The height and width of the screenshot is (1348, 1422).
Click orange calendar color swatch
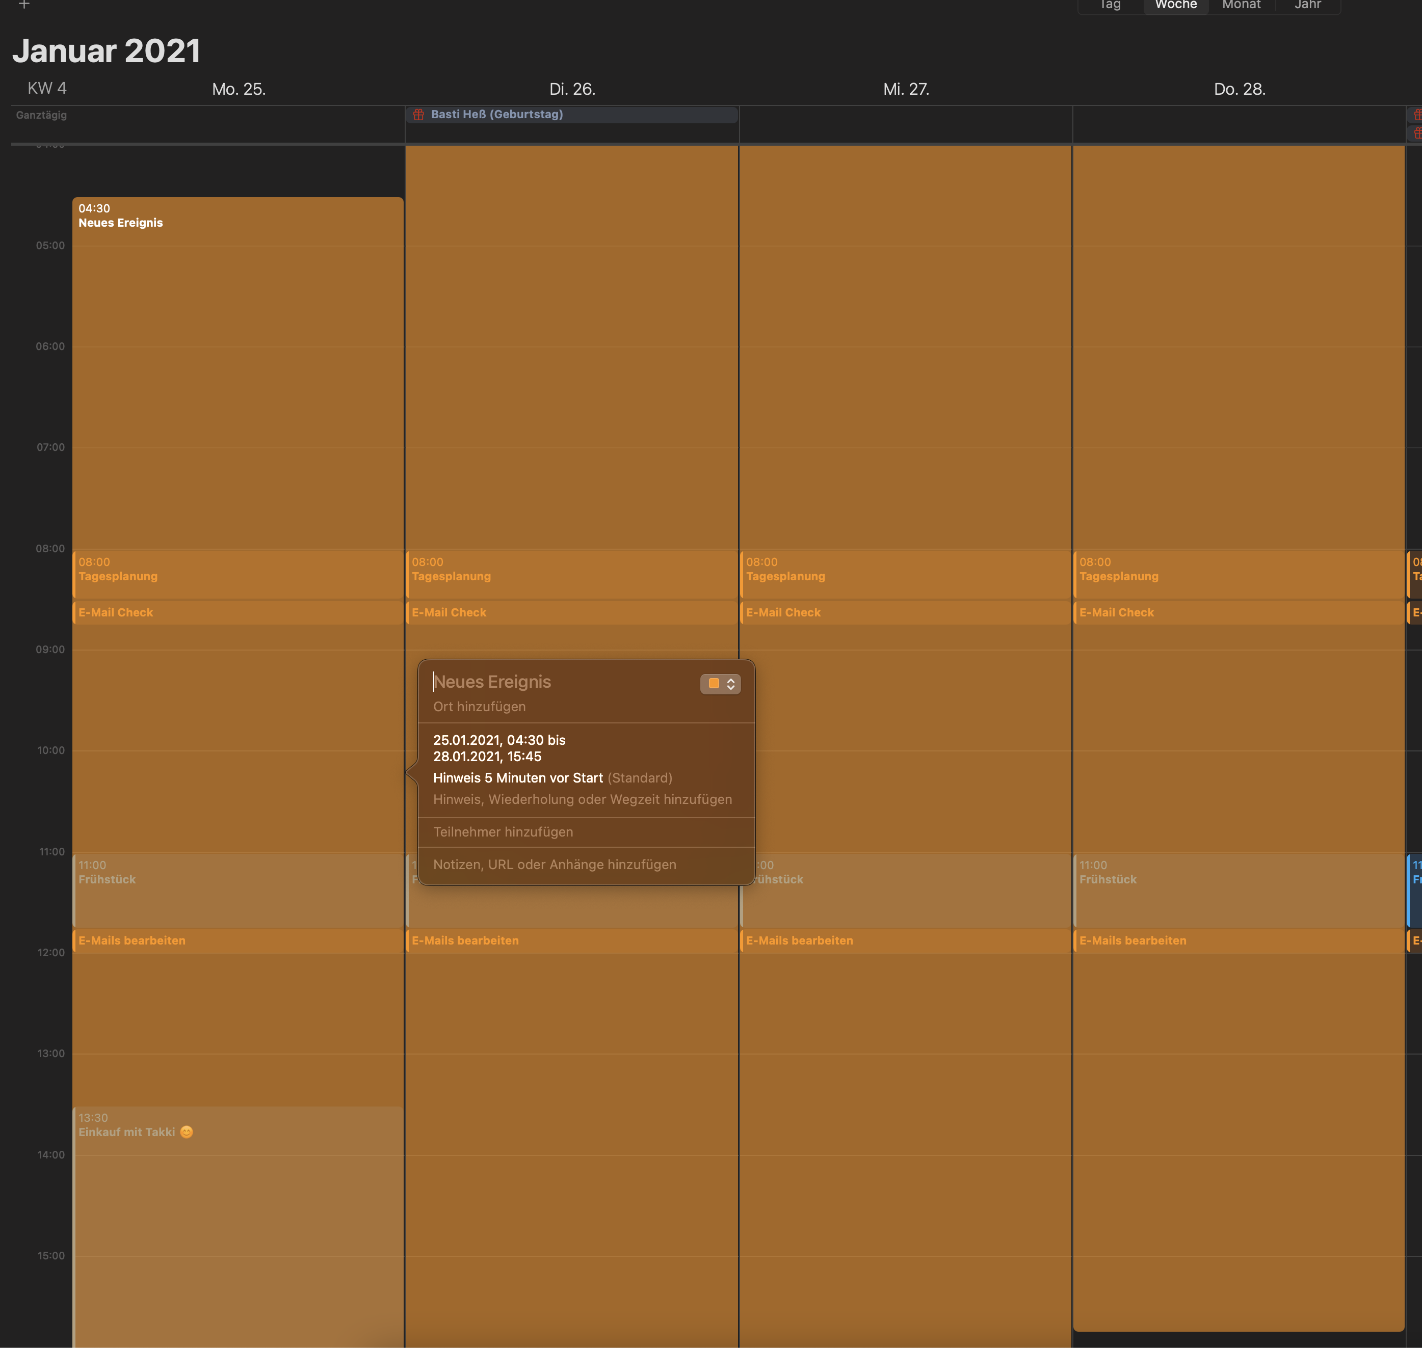pos(714,683)
